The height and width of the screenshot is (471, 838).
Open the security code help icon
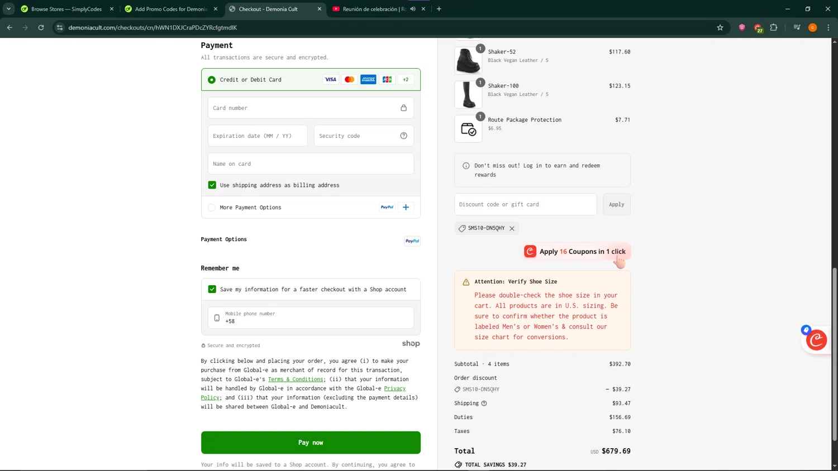404,136
